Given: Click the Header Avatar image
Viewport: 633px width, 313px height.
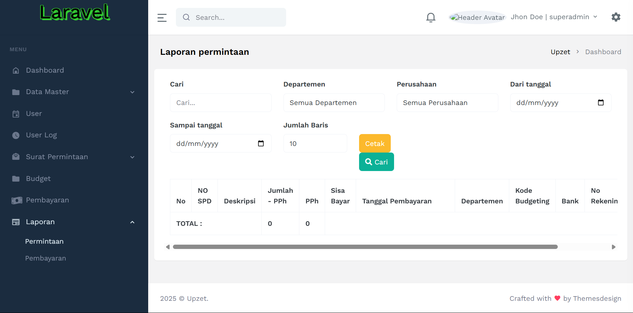Looking at the screenshot, I should coord(478,17).
